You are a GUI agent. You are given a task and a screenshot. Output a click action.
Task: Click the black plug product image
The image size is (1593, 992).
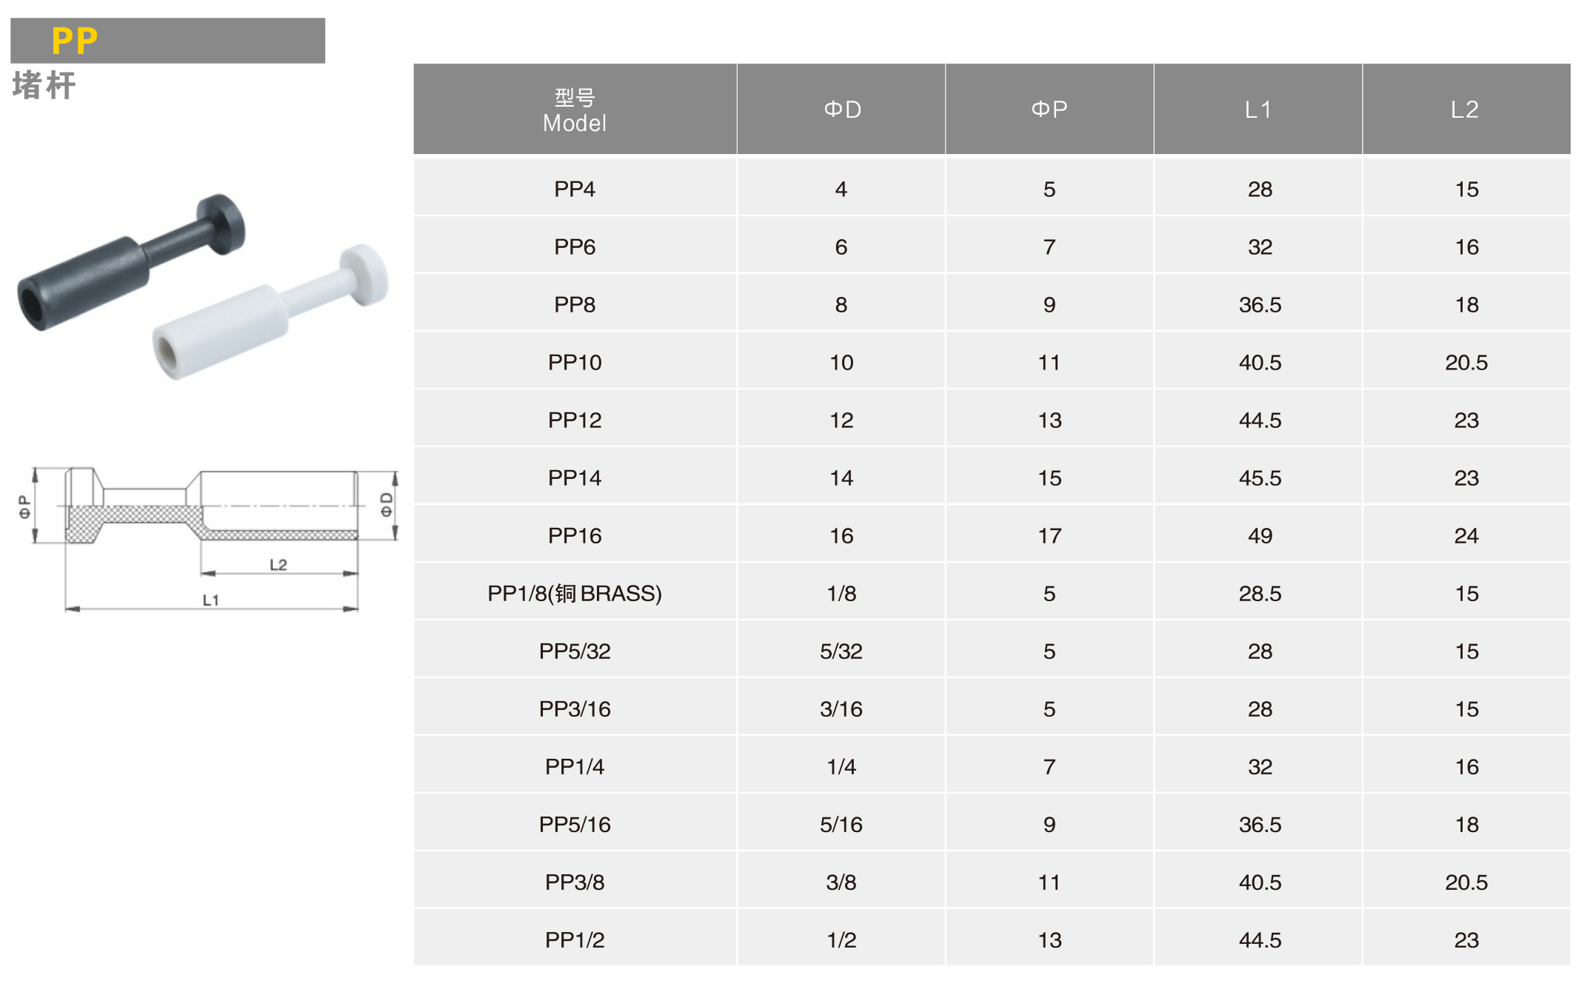coord(131,262)
